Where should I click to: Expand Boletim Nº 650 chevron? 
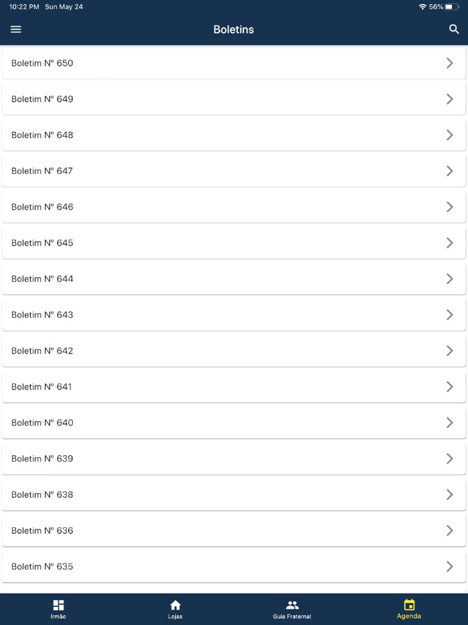[449, 63]
